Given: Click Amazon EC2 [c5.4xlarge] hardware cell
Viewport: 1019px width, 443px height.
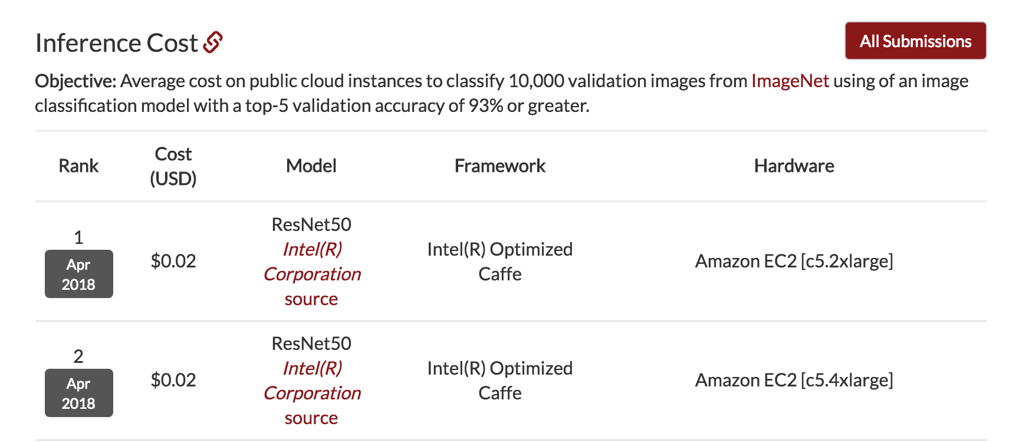Looking at the screenshot, I should tap(794, 380).
